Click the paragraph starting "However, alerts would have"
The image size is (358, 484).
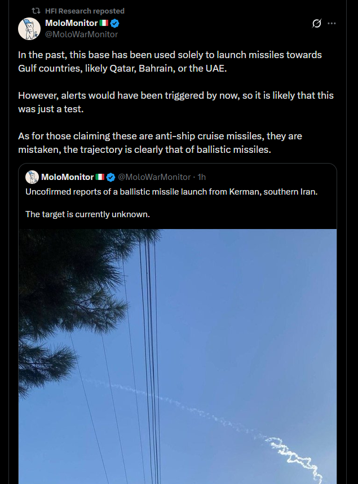(x=176, y=102)
